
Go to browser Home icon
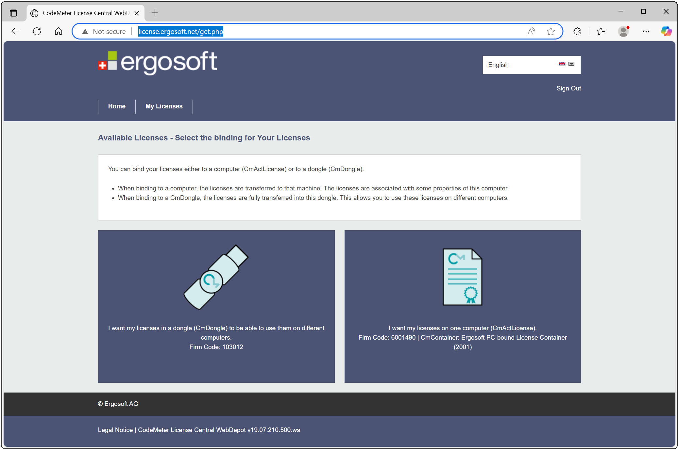tap(59, 31)
